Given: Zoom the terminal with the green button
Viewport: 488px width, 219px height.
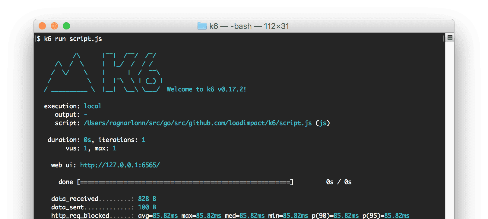Looking at the screenshot, I should coord(66,26).
